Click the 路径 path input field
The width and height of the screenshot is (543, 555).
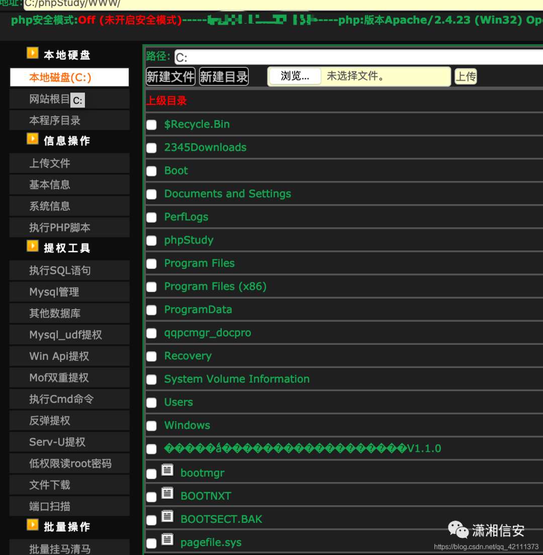point(358,57)
